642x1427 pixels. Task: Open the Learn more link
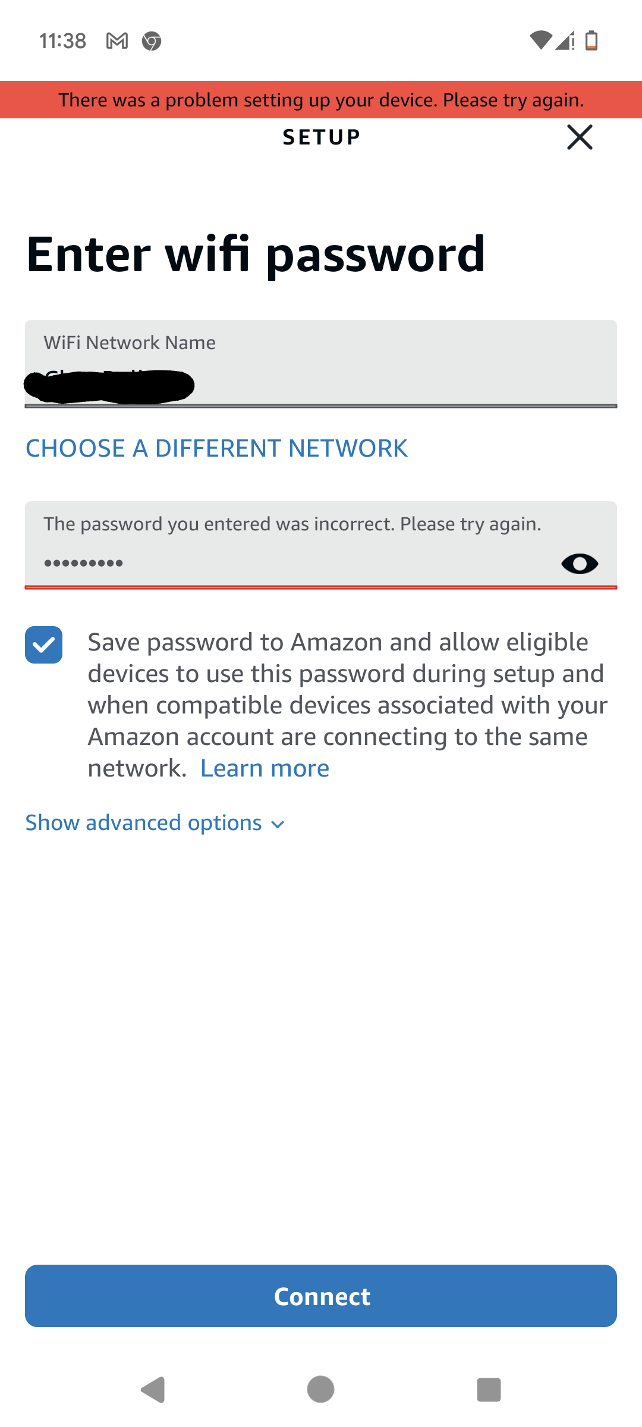pyautogui.click(x=265, y=768)
